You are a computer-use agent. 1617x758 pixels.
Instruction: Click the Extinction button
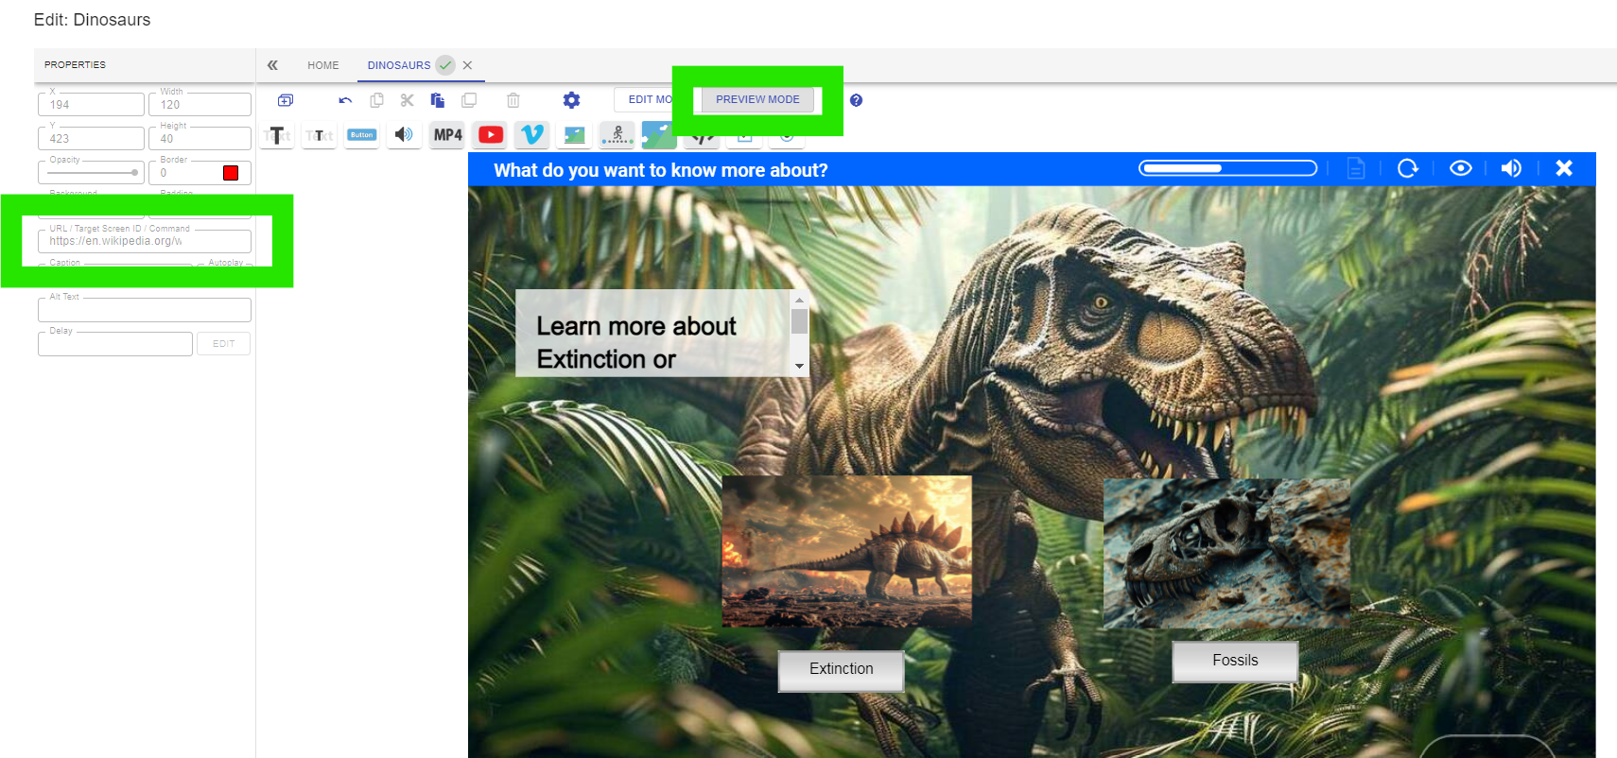pyautogui.click(x=841, y=670)
